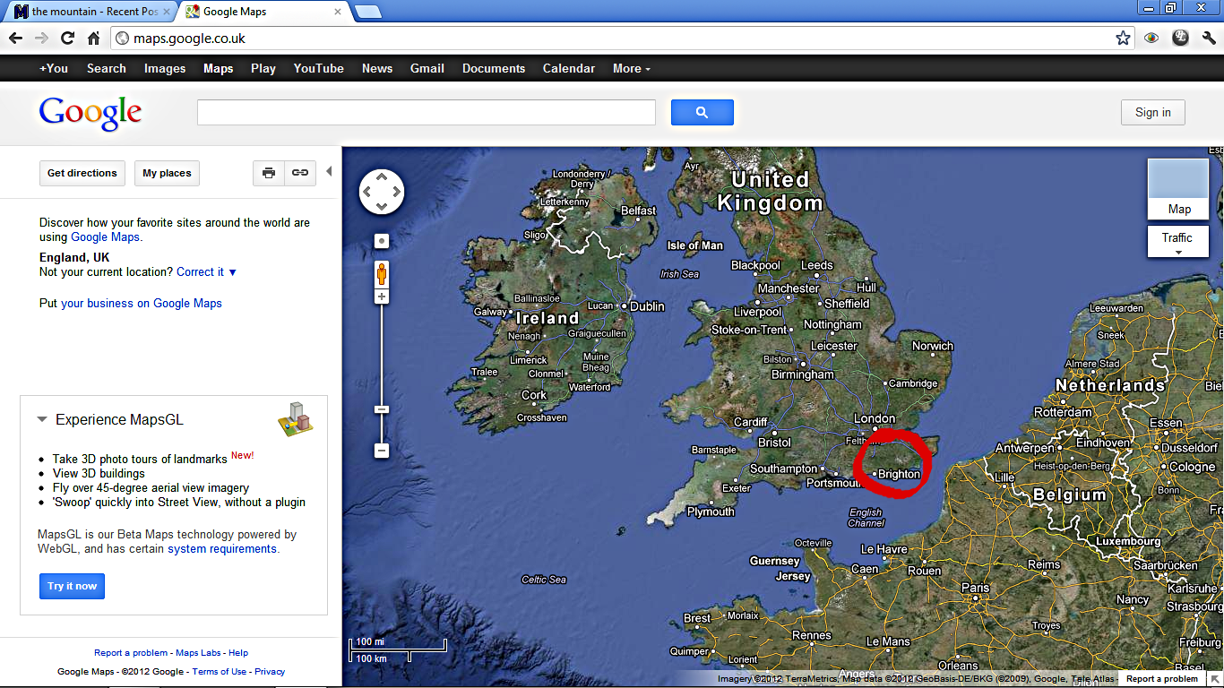Get the link to this map

click(300, 173)
